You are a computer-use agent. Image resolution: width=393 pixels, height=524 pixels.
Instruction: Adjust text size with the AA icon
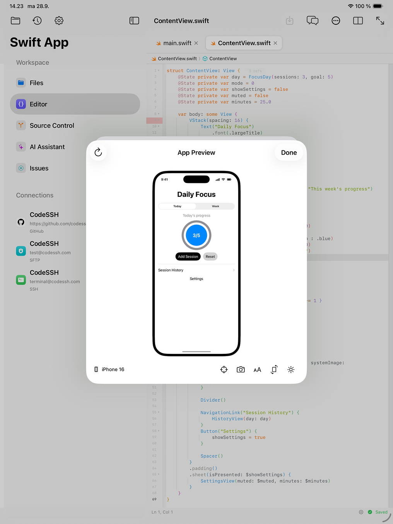(x=257, y=370)
